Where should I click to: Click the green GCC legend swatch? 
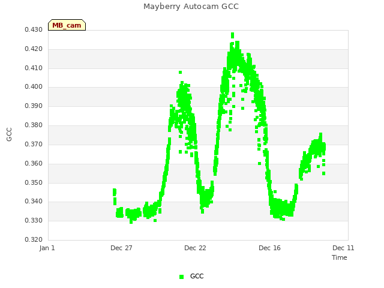[x=181, y=277]
